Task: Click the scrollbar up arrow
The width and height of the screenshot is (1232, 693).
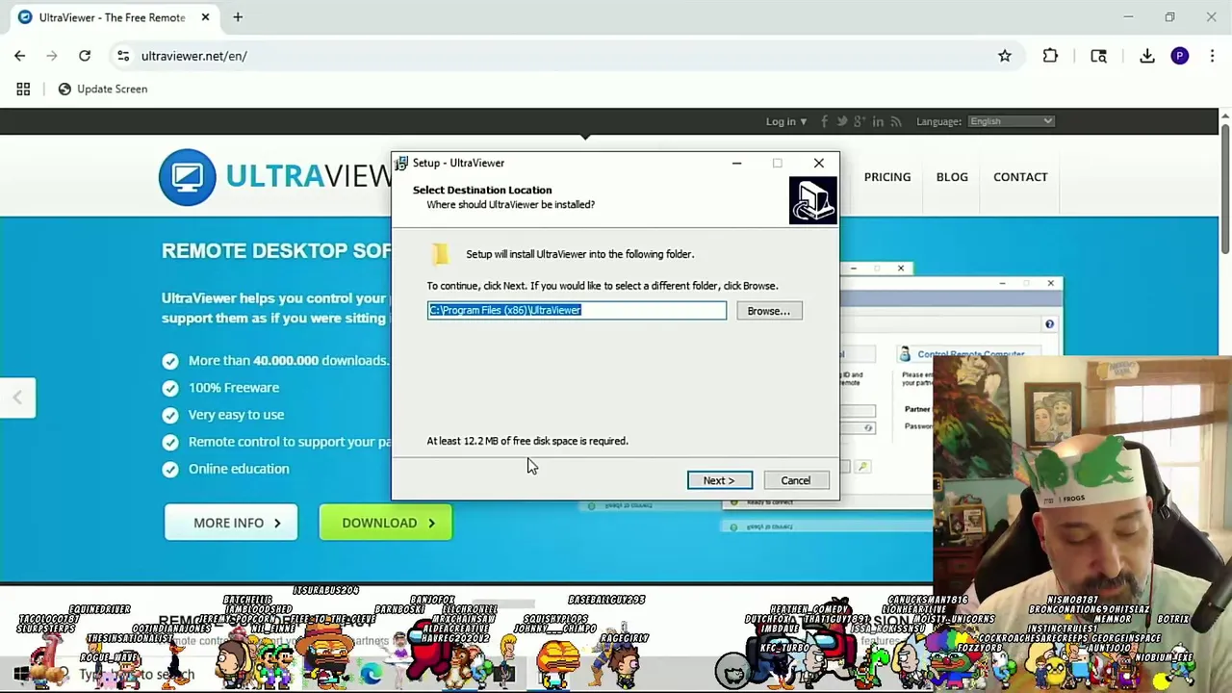Action: point(1224,116)
